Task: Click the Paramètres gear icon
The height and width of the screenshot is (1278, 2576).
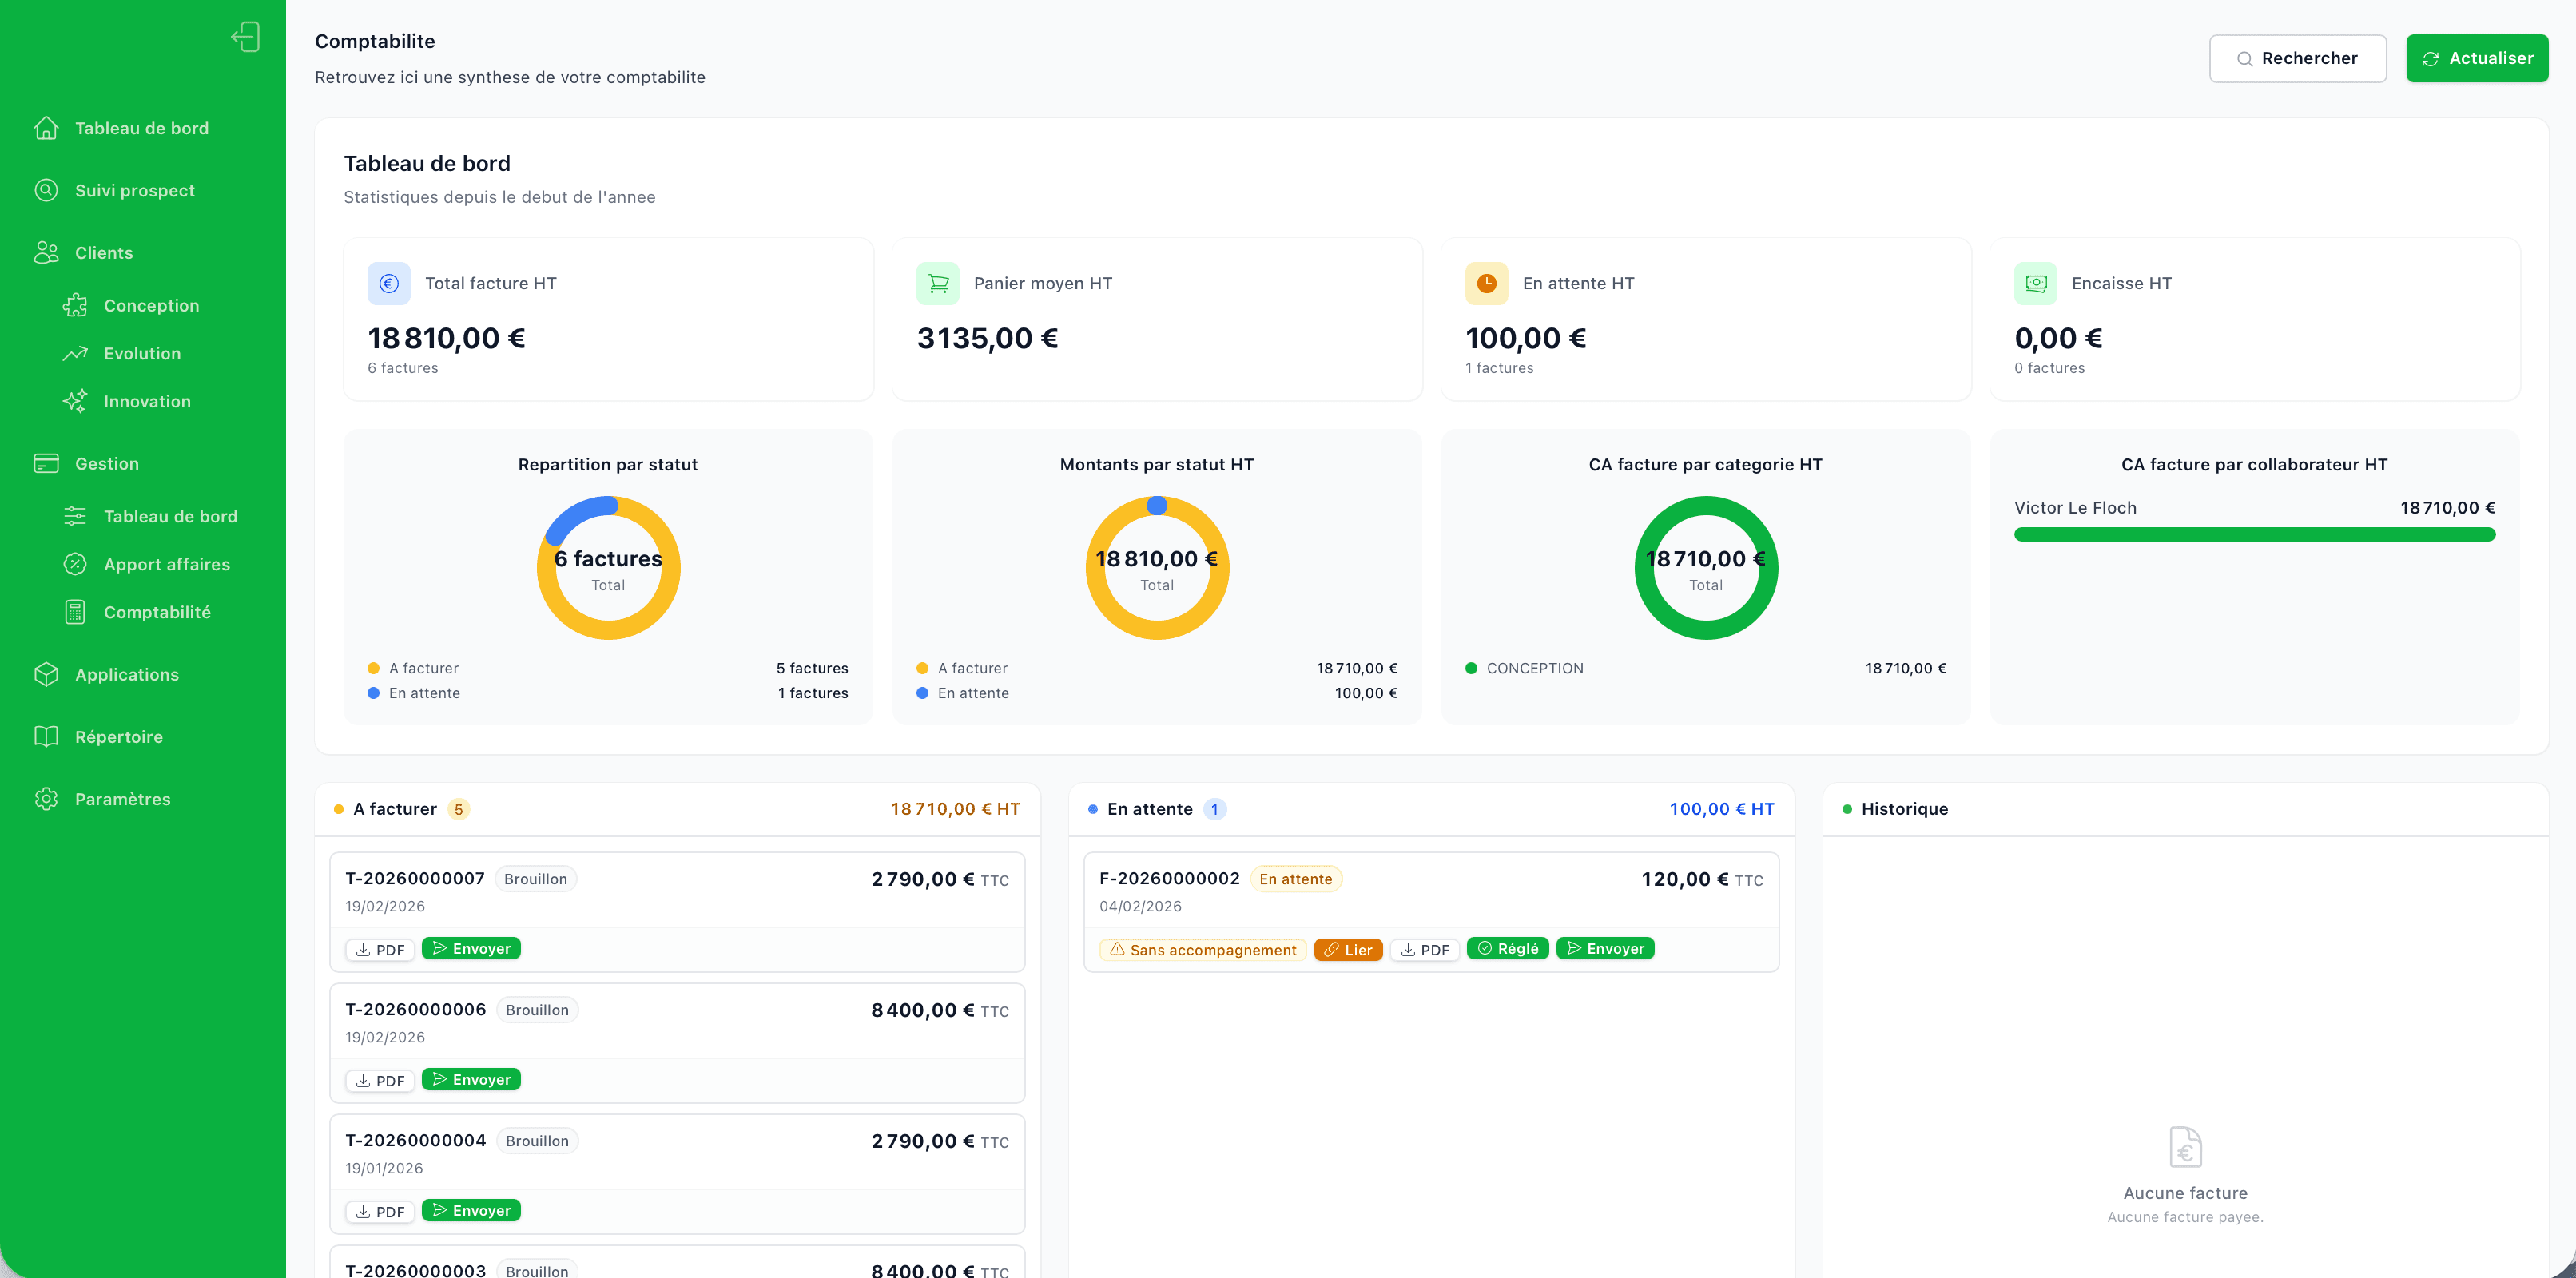Action: point(46,799)
